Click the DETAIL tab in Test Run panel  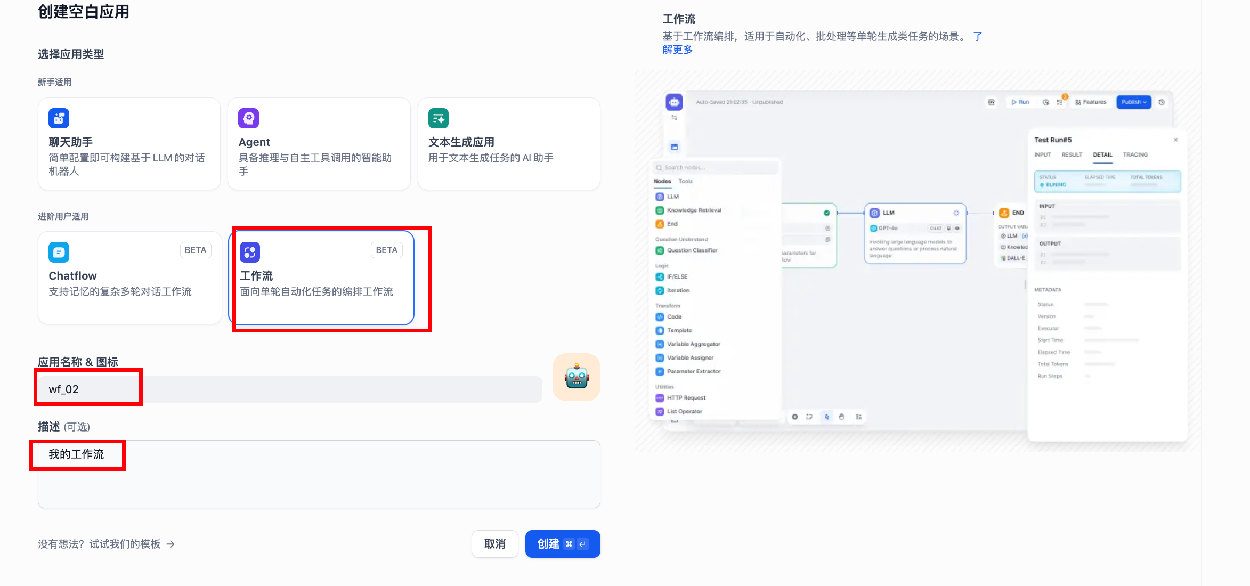coord(1102,155)
